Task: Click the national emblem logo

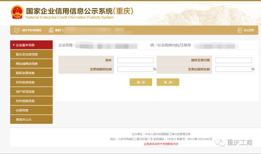Action: (x=17, y=12)
